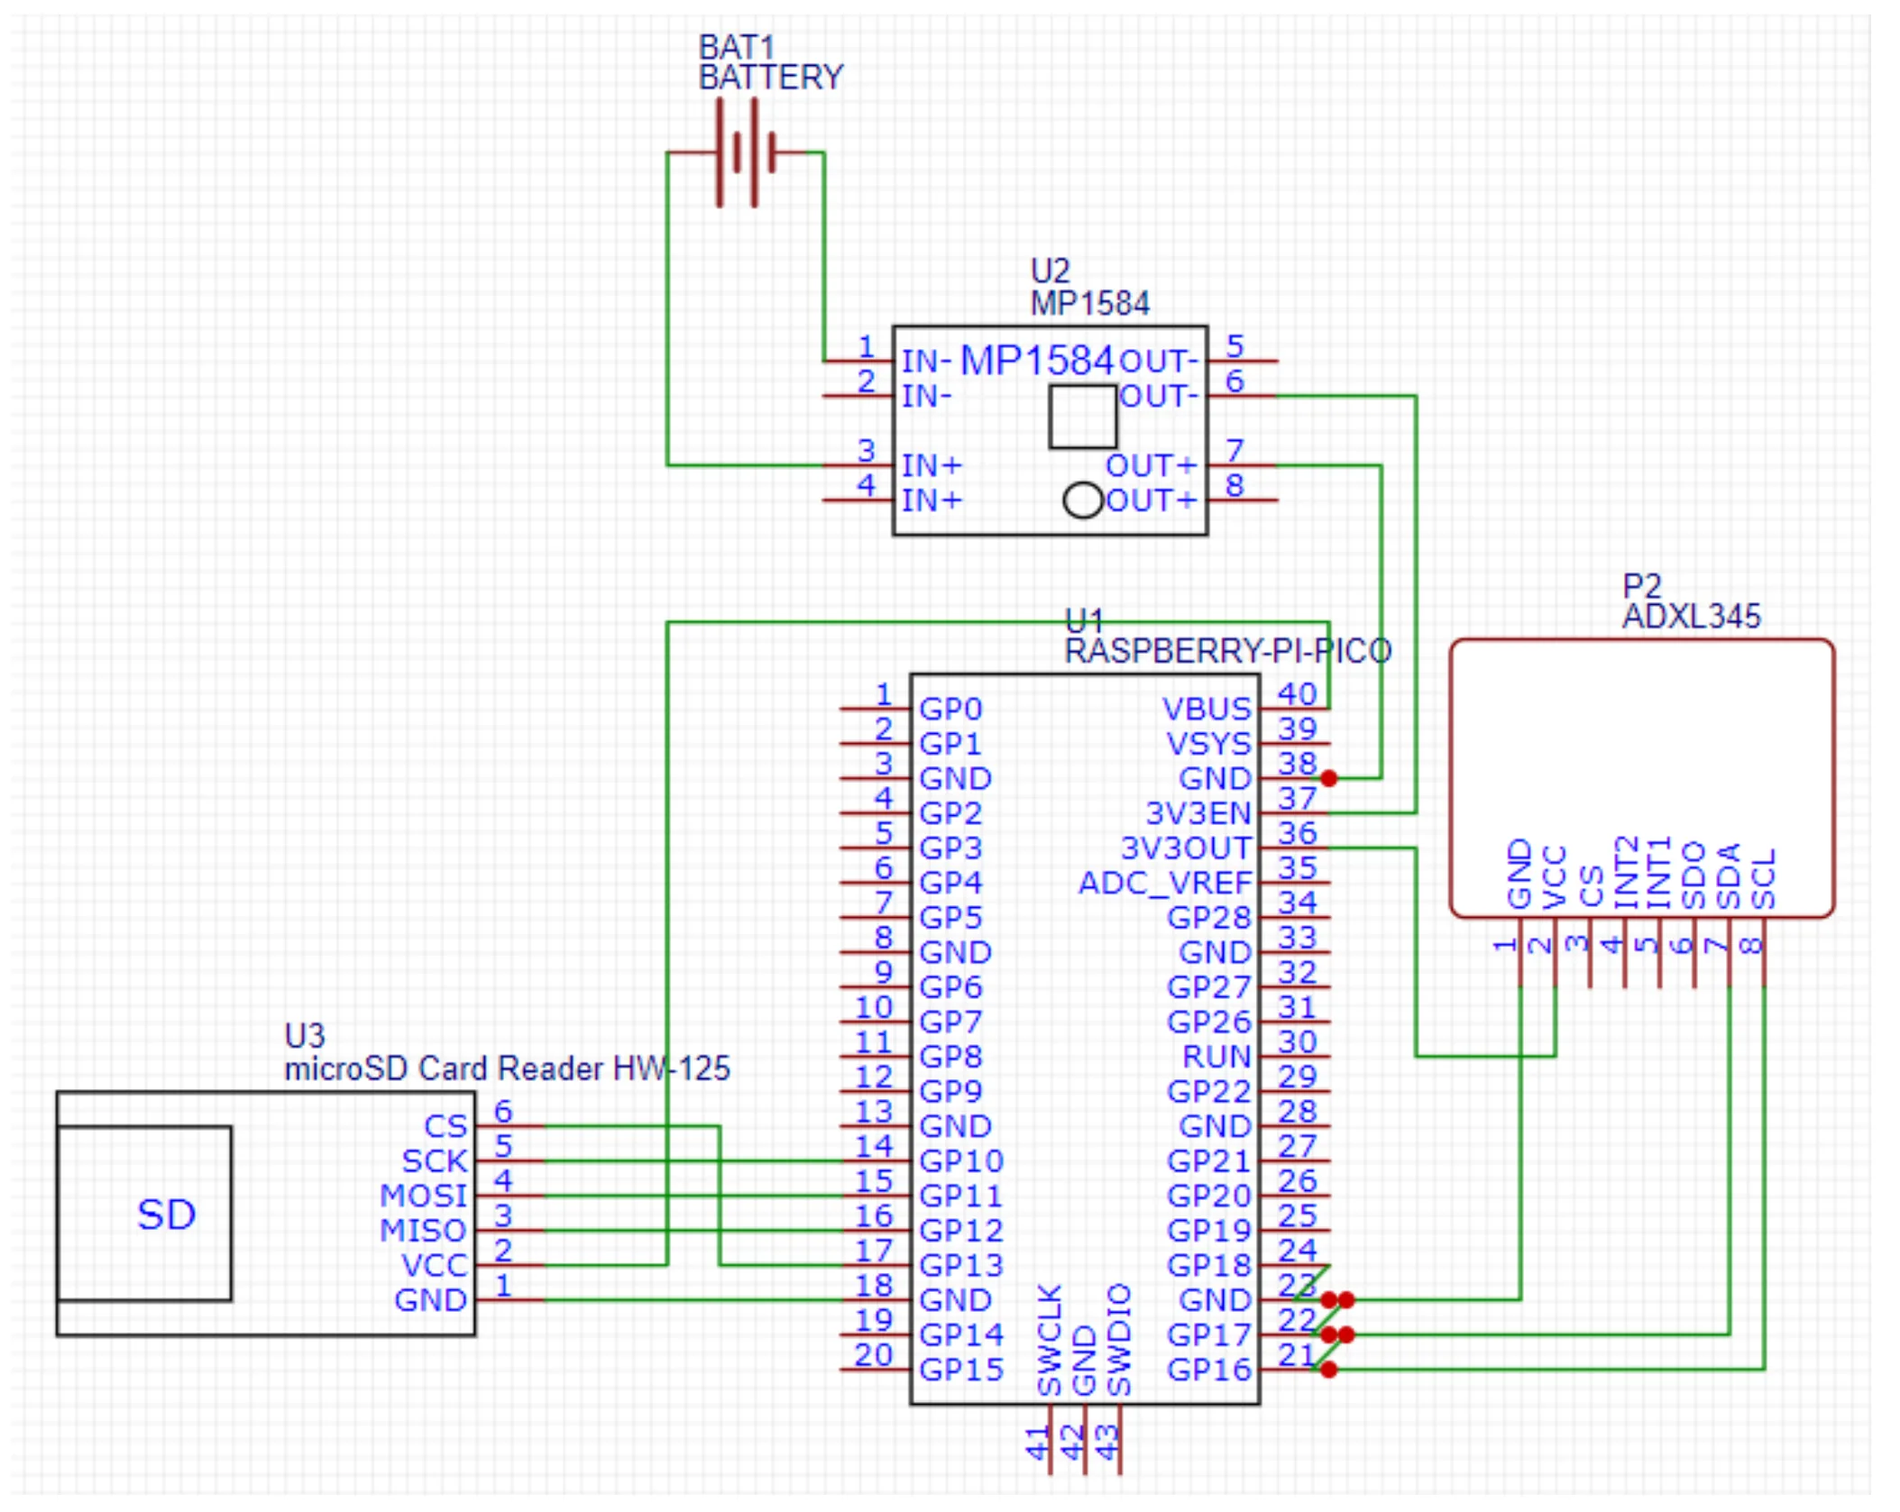Select the circle marking inside MP1584
Screen dimensions: 1900x1512
[x=1083, y=500]
